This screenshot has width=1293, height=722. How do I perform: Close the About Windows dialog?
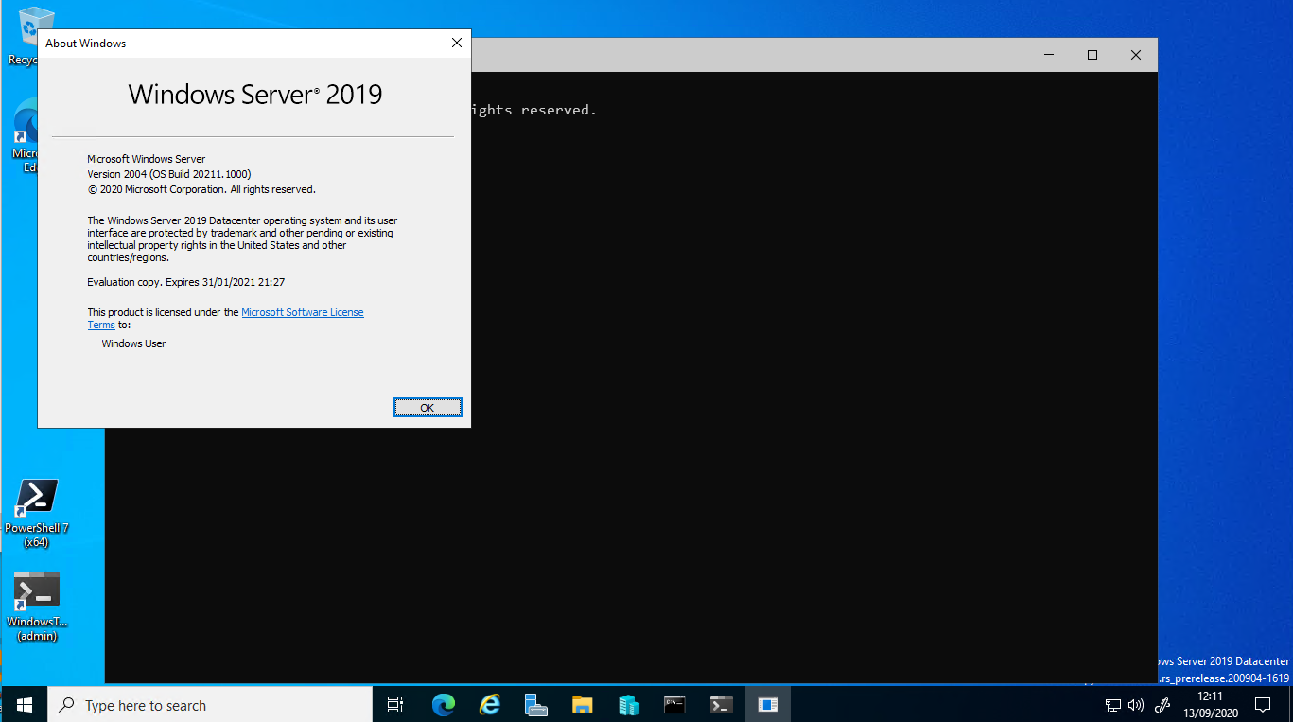[457, 43]
